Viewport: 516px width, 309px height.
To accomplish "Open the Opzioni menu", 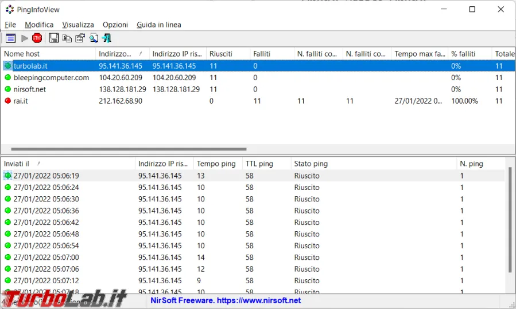I will pos(115,25).
